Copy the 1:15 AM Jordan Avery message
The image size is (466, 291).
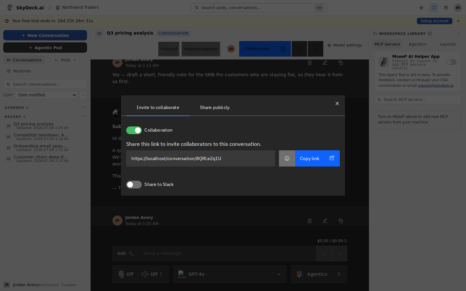(341, 63)
